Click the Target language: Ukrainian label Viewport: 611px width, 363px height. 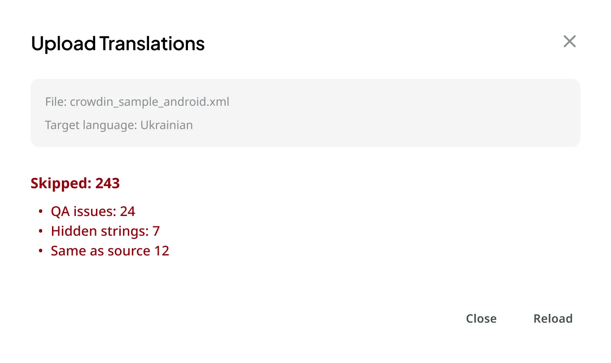119,125
